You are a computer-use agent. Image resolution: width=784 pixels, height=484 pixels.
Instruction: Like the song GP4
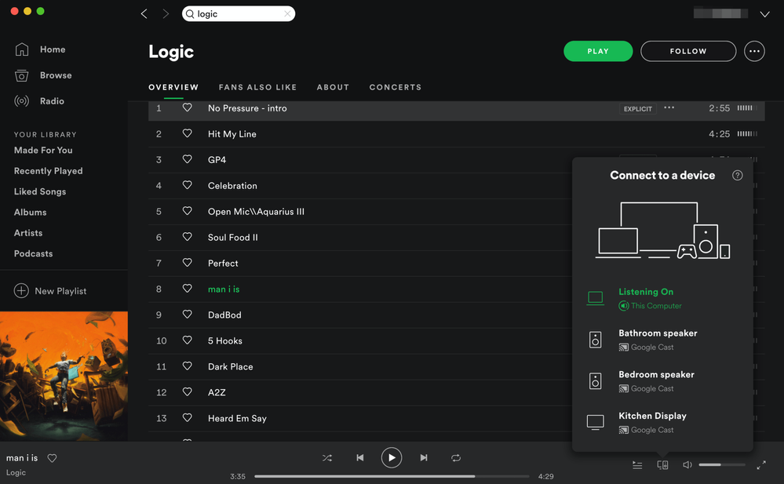click(x=187, y=159)
